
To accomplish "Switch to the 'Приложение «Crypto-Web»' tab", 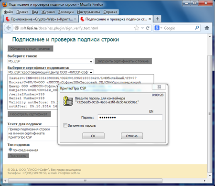I will (41, 19).
